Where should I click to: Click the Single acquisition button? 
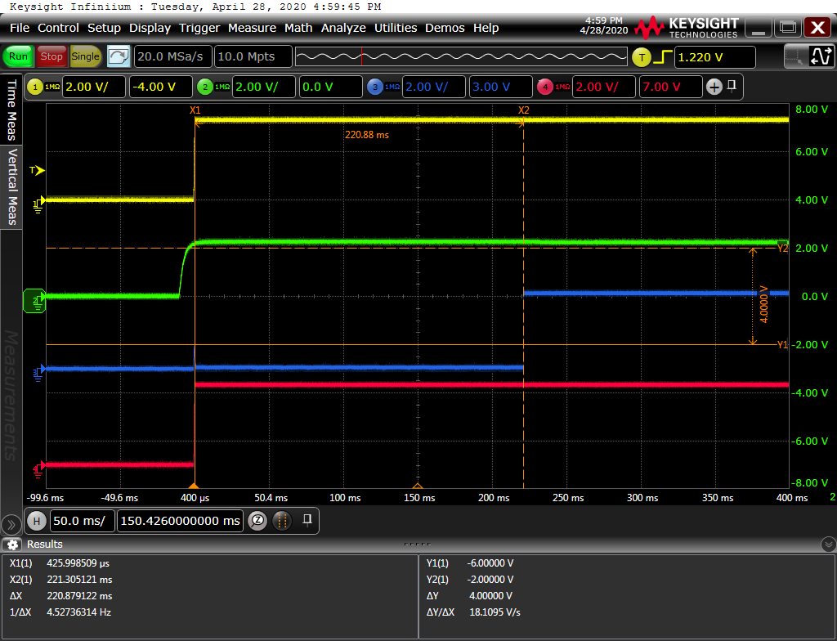tap(85, 56)
